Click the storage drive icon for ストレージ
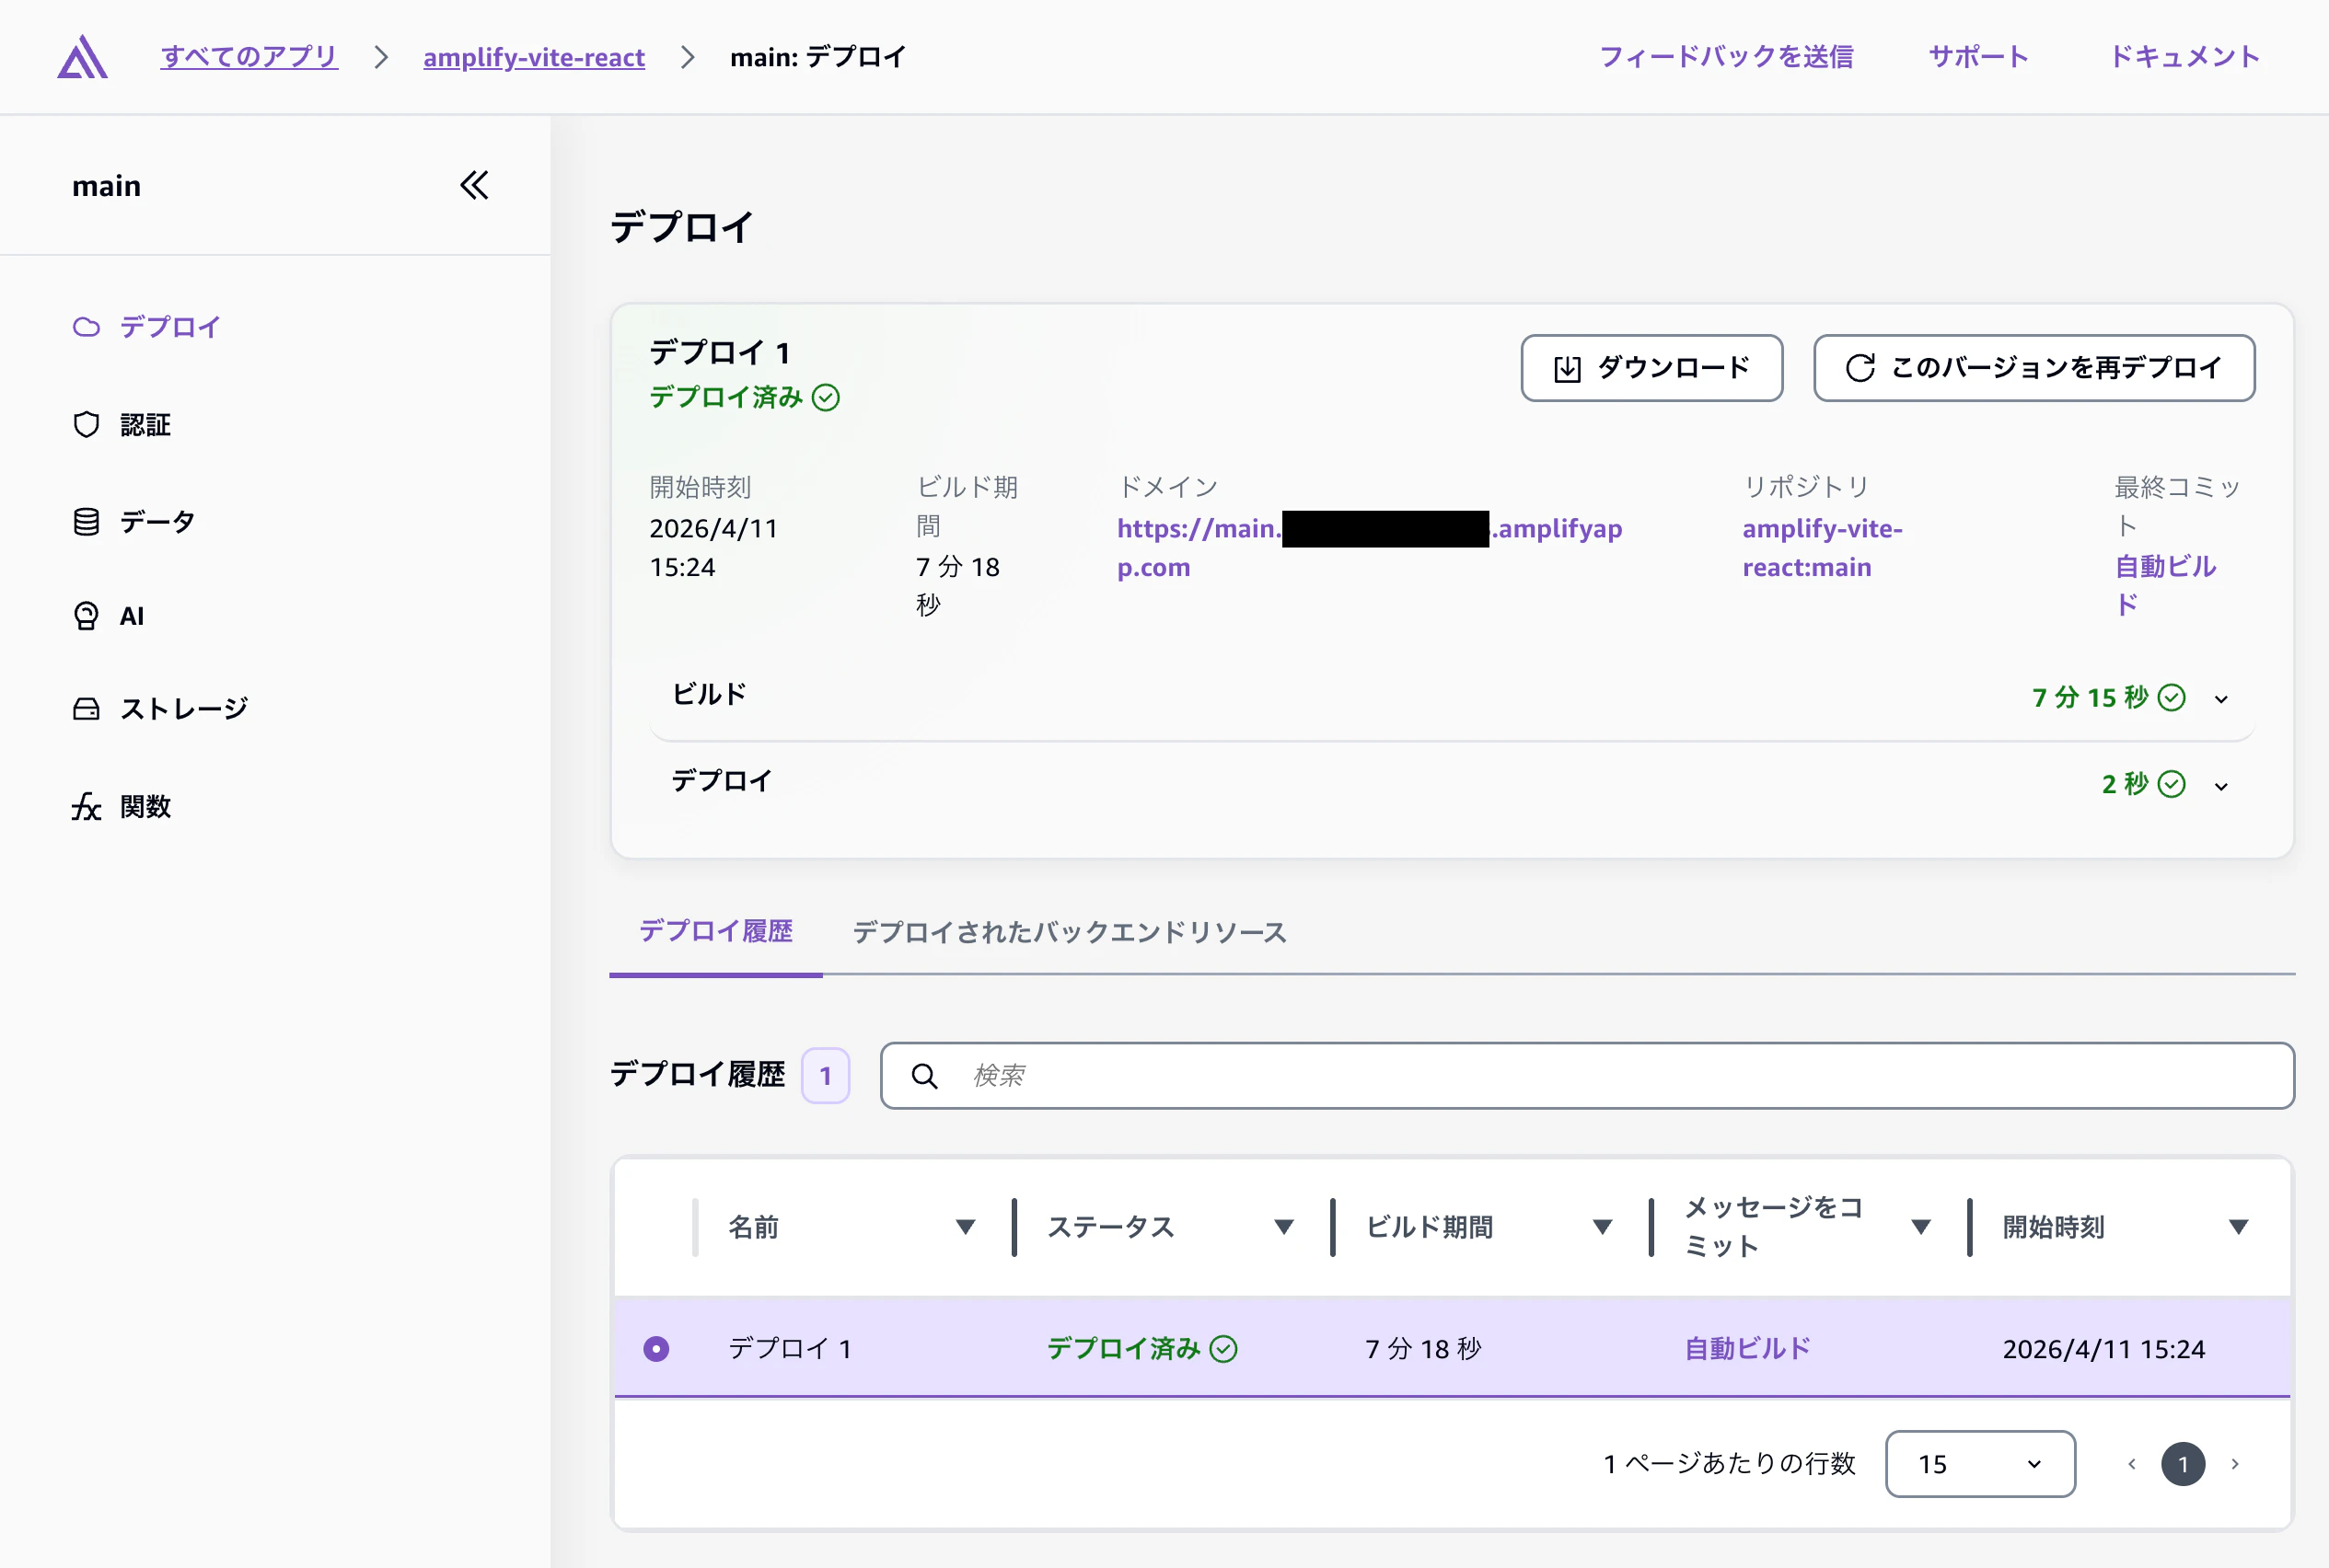Image resolution: width=2329 pixels, height=1568 pixels. pos(87,709)
